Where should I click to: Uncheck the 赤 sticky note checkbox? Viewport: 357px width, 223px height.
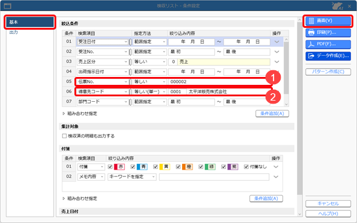click(x=110, y=167)
